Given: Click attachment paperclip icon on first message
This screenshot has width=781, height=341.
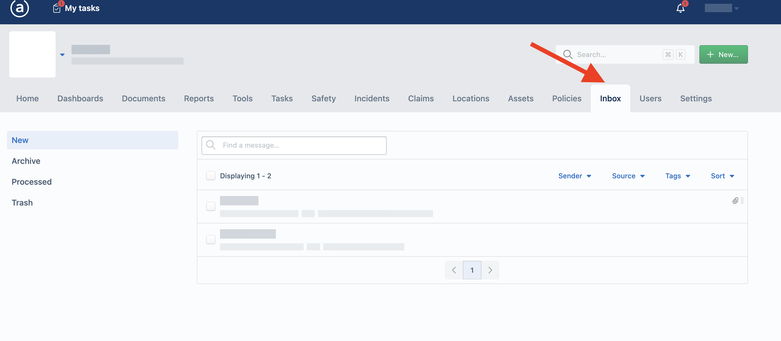Looking at the screenshot, I should click(735, 201).
